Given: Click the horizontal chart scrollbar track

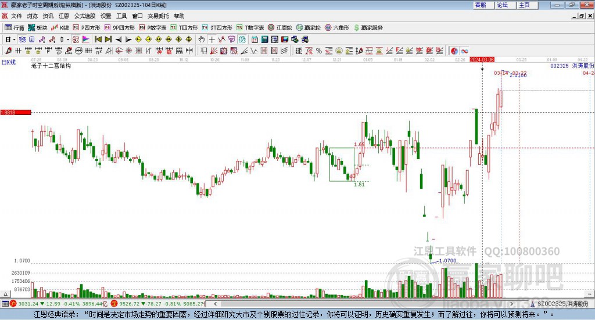Looking at the screenshot, I should [x=363, y=304].
